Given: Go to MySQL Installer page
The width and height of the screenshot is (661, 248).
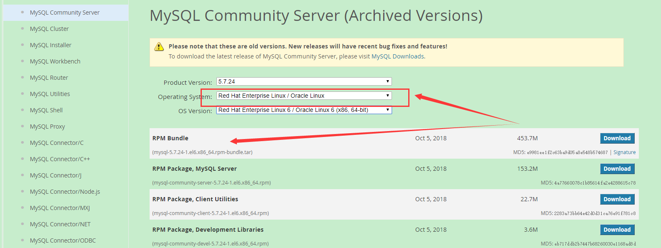Looking at the screenshot, I should pyautogui.click(x=51, y=45).
